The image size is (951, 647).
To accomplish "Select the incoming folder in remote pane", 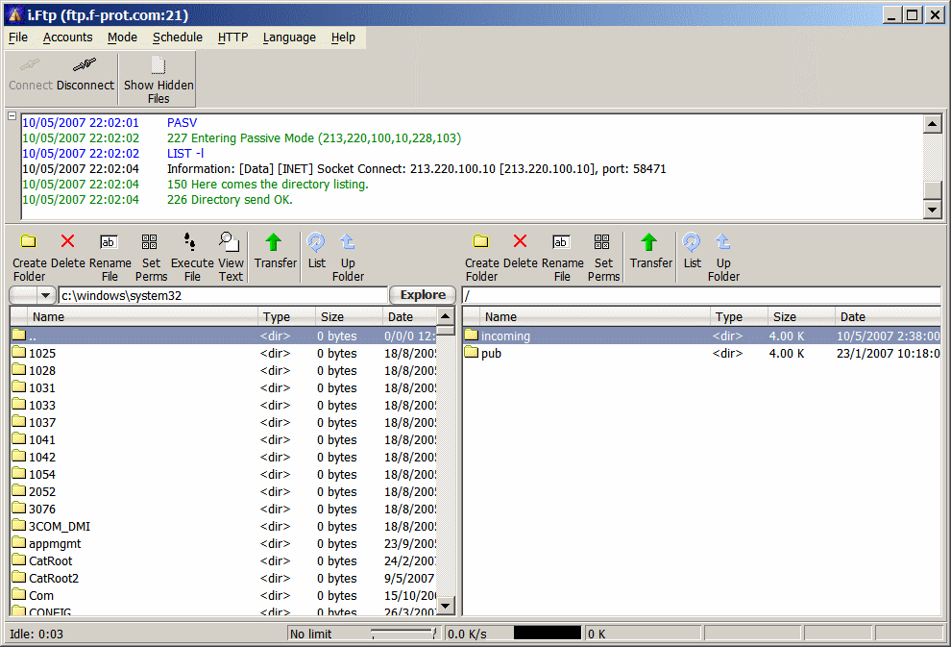I will point(505,336).
